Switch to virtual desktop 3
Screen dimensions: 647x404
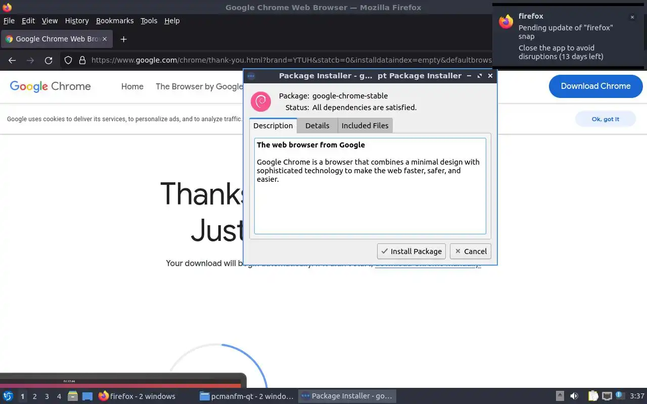(47, 396)
